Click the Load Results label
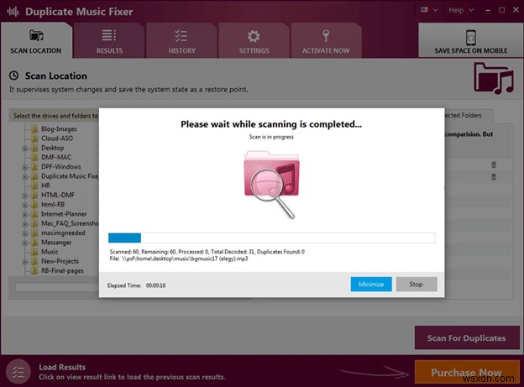The image size is (524, 387). (x=62, y=367)
